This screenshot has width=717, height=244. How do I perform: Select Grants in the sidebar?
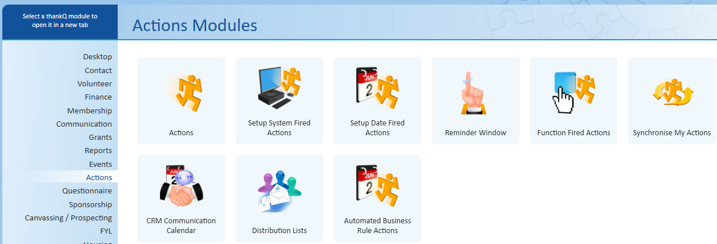point(100,137)
